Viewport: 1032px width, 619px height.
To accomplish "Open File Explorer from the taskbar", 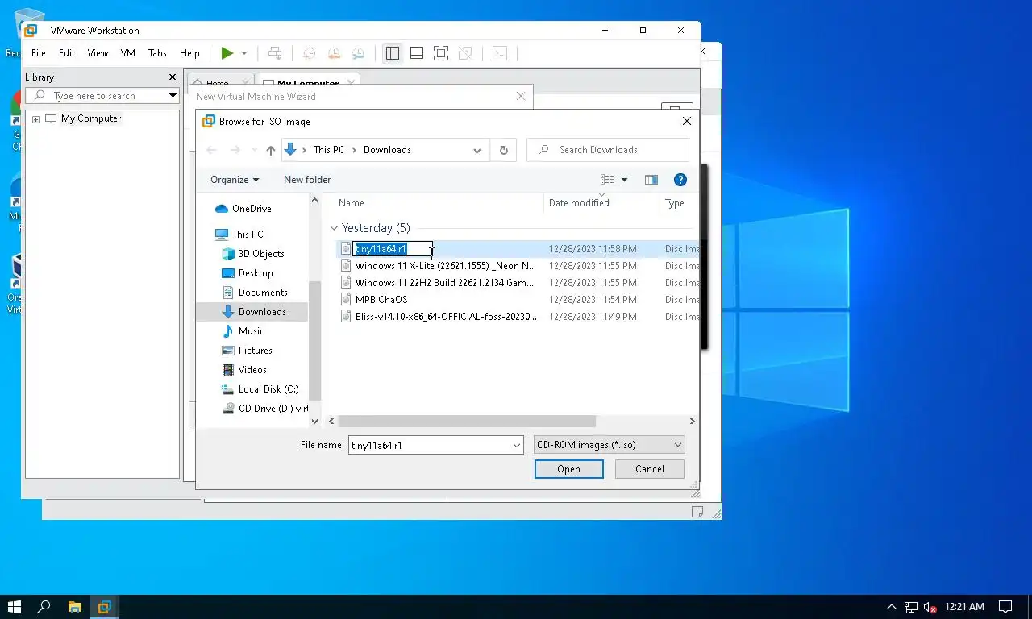I will [74, 607].
